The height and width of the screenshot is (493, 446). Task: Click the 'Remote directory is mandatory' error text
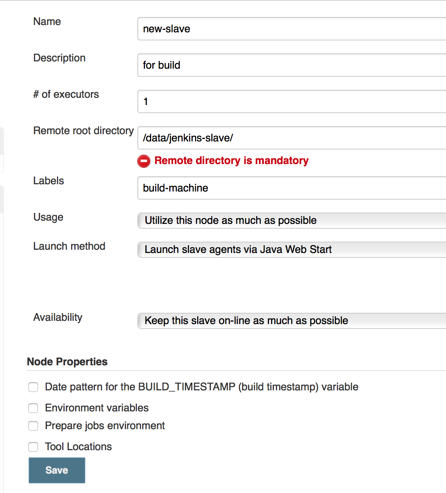point(231,161)
